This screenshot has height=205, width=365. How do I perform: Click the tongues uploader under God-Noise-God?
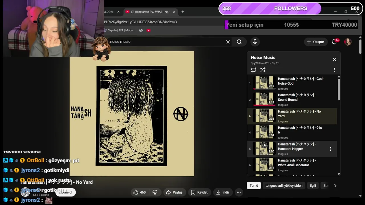click(283, 89)
